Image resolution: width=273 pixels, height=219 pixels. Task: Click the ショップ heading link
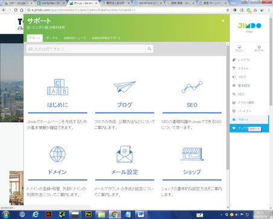pos(192,172)
